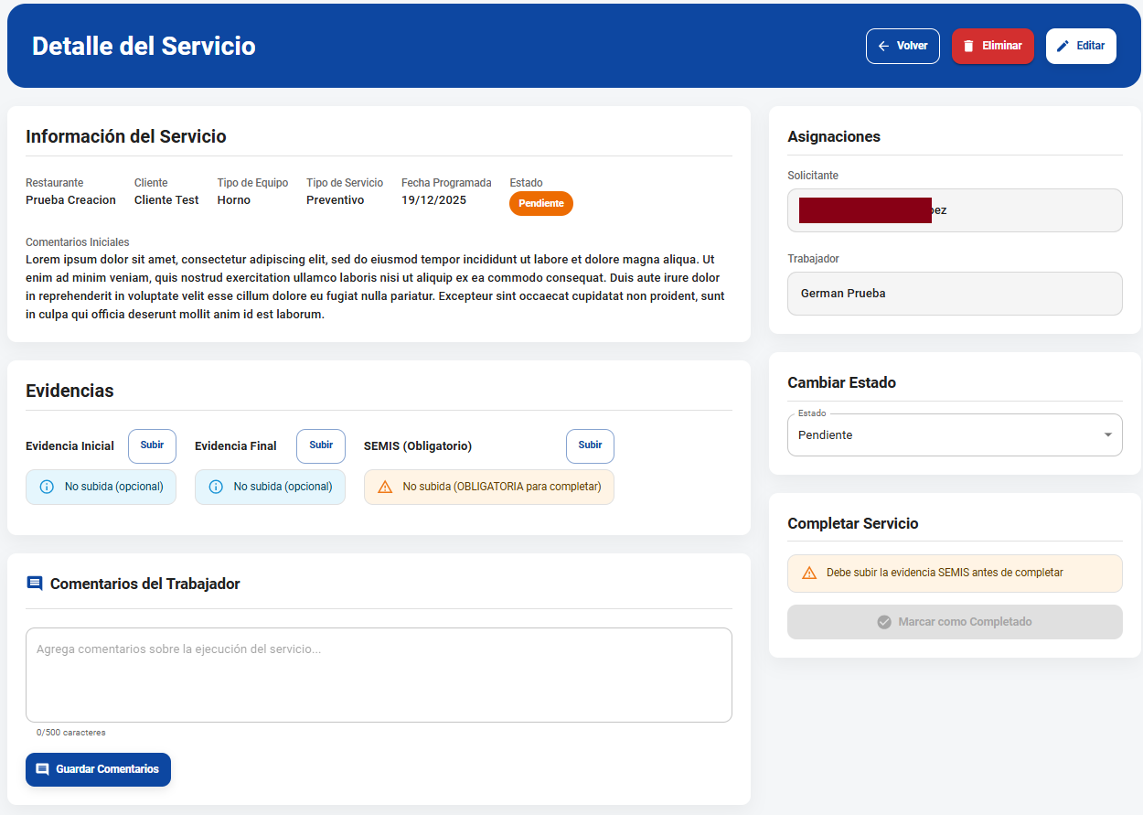
Task: Click the pencil icon in Editar
Action: (x=1063, y=46)
